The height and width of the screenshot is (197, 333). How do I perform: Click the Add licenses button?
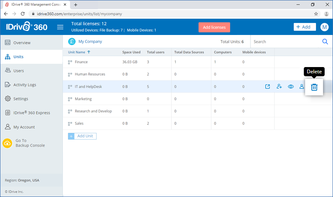click(x=214, y=27)
